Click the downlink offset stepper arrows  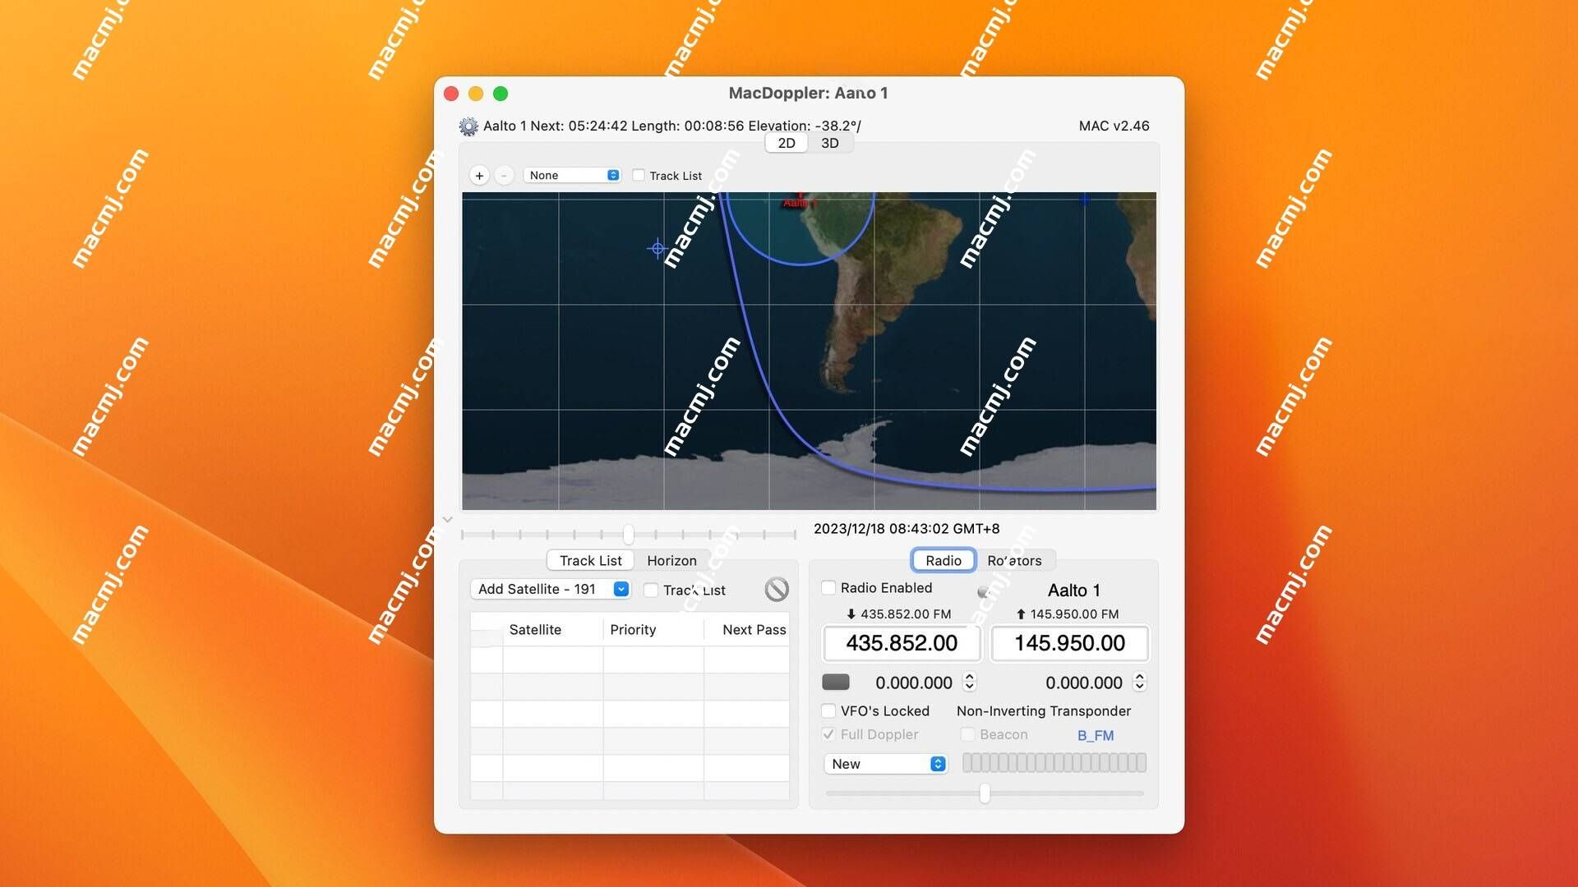(970, 682)
